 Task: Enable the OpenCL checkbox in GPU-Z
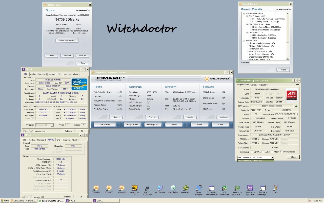pos(252,152)
